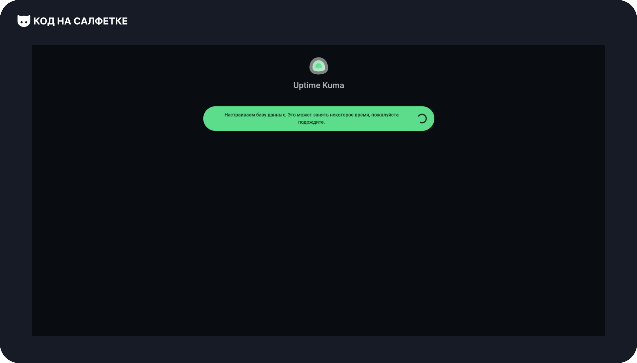Click "Это может занять некоторое время" text

(x=328, y=115)
